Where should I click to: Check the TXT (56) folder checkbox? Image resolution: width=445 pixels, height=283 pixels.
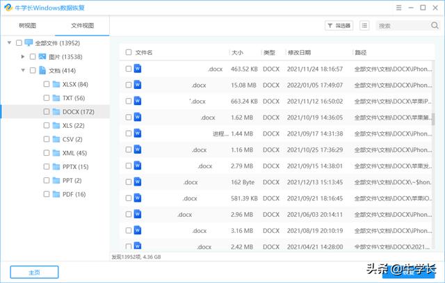(x=46, y=98)
